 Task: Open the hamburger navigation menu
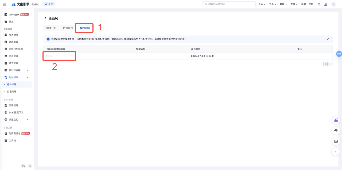point(4,4)
